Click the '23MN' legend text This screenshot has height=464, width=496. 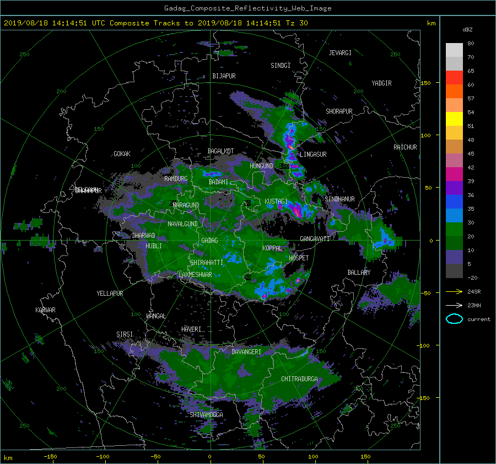pos(474,306)
